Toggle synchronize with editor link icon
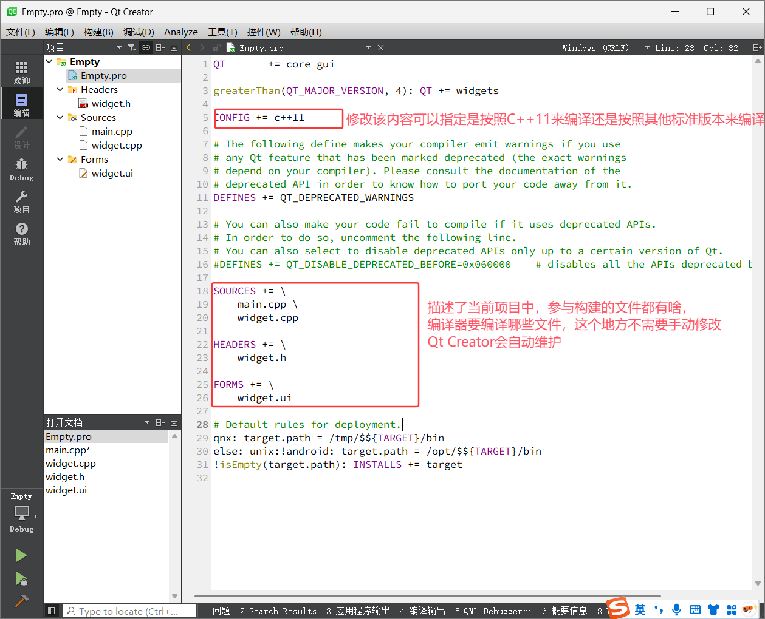 pyautogui.click(x=146, y=47)
